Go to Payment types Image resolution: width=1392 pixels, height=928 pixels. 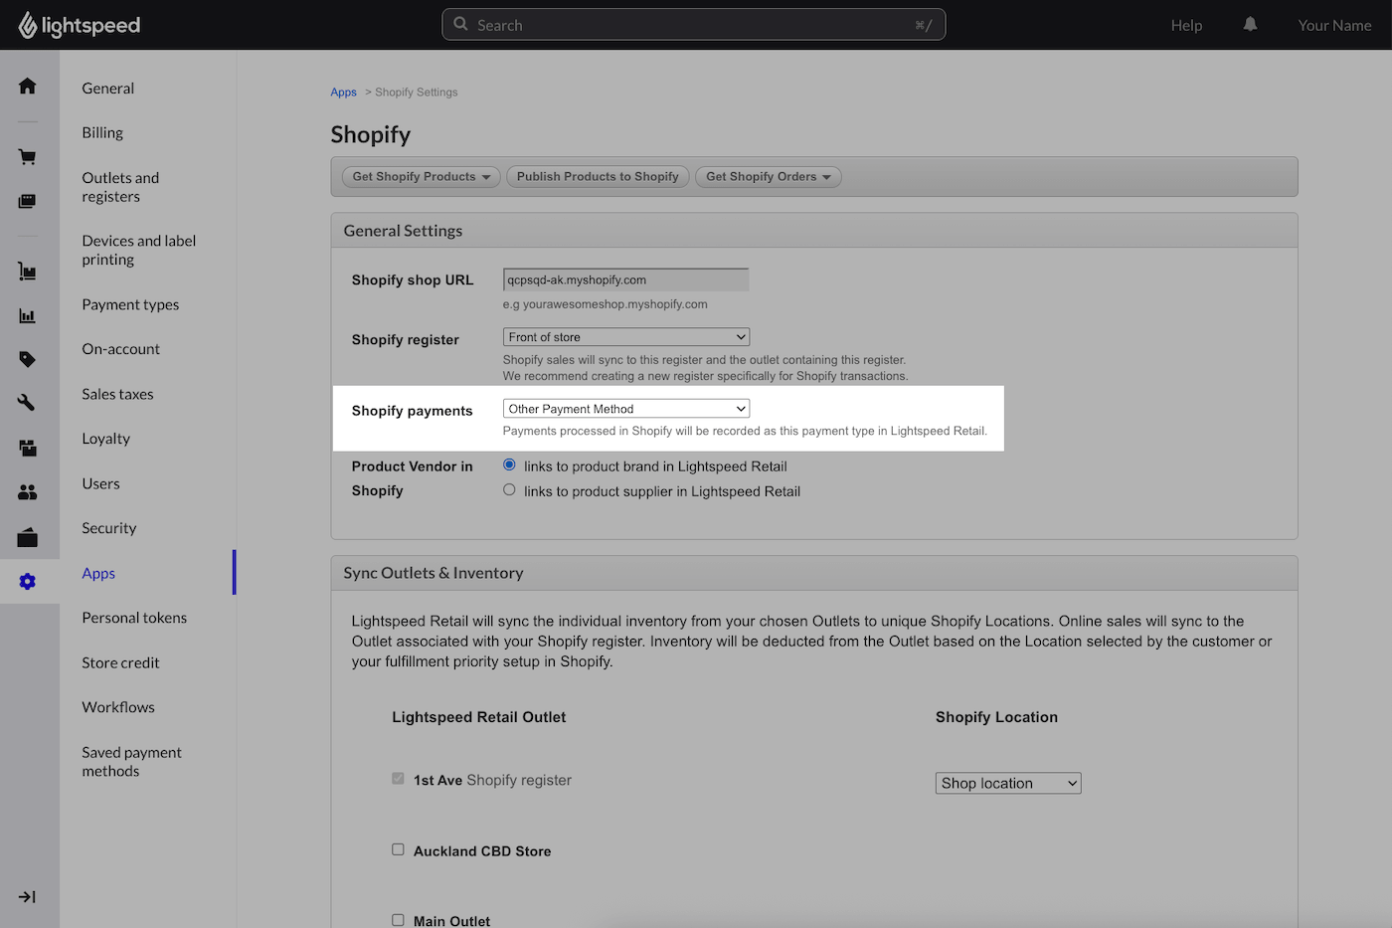(x=130, y=305)
